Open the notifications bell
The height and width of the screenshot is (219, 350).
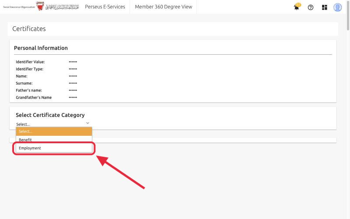[x=296, y=8]
